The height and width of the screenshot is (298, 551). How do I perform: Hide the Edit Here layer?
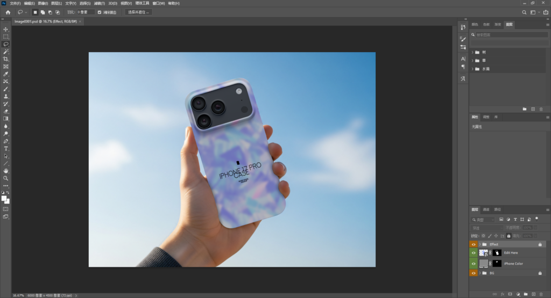[x=474, y=253]
